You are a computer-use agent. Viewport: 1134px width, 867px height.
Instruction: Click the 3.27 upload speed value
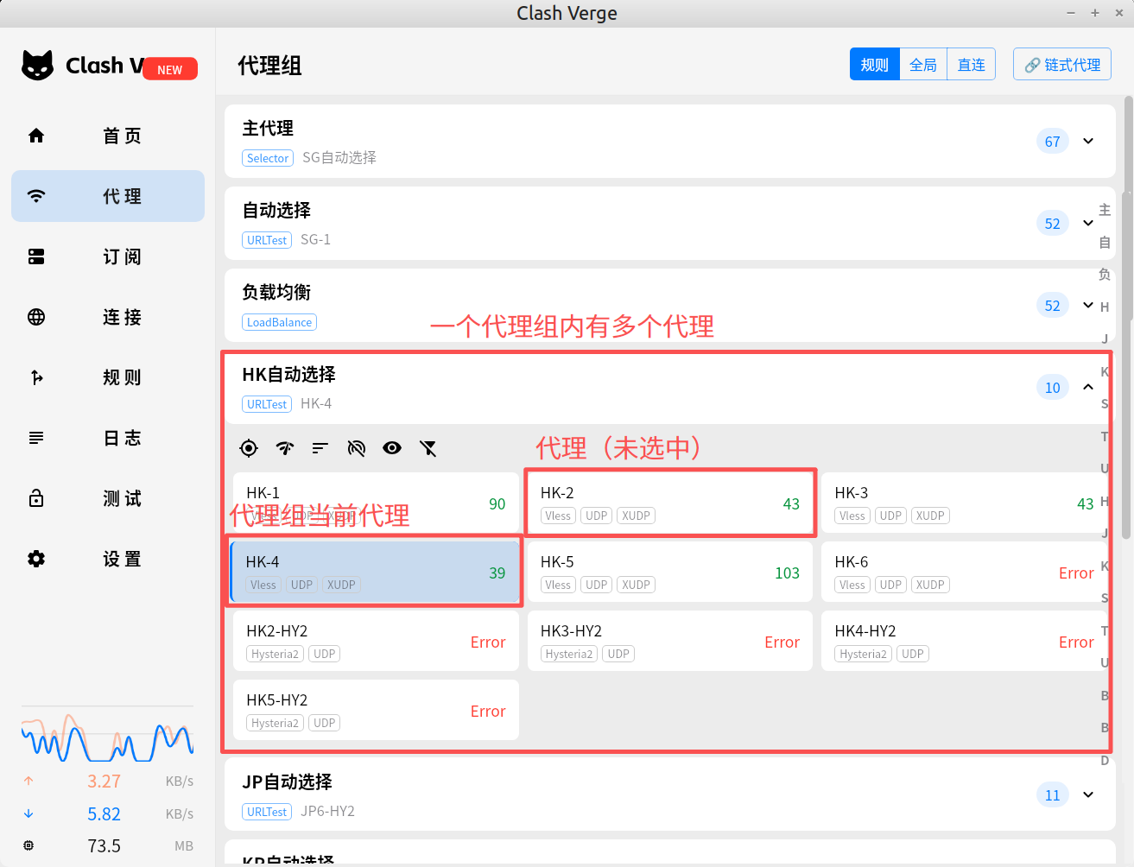pyautogui.click(x=104, y=781)
